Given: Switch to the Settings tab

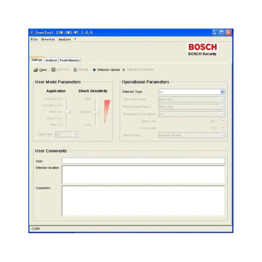Looking at the screenshot, I should (37, 60).
